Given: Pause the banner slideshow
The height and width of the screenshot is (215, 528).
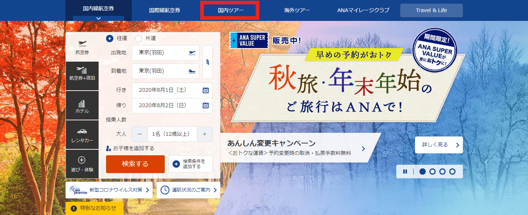Looking at the screenshot, I should coord(405,171).
